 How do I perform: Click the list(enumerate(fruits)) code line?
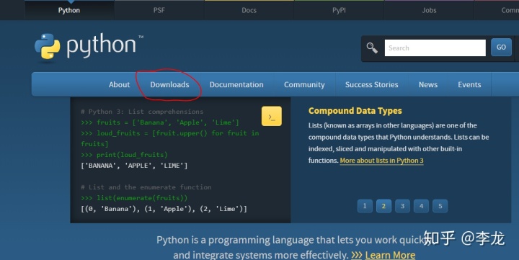[x=134, y=198]
